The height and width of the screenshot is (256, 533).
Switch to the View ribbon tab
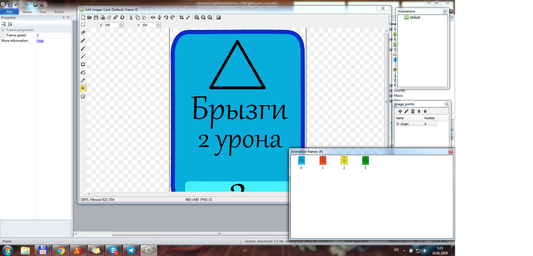43,12
